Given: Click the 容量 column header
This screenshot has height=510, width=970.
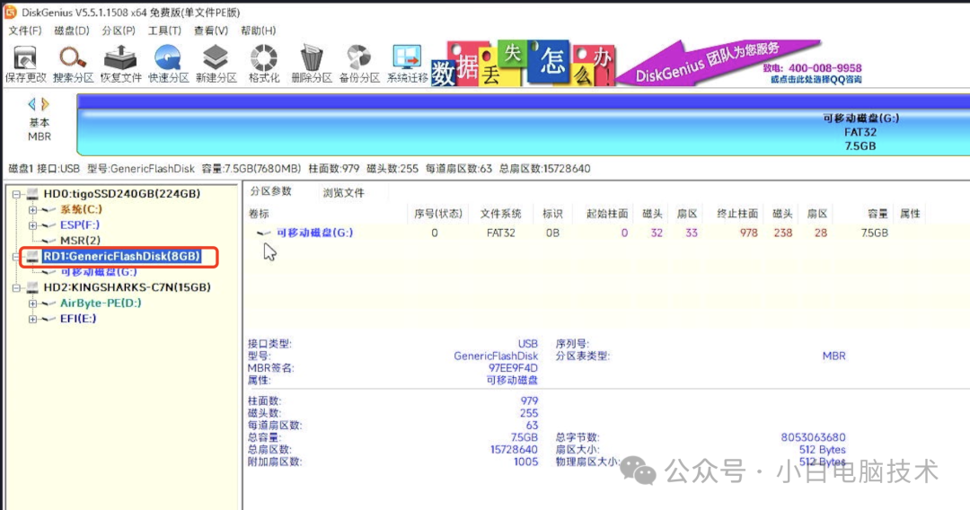Looking at the screenshot, I should 877,214.
